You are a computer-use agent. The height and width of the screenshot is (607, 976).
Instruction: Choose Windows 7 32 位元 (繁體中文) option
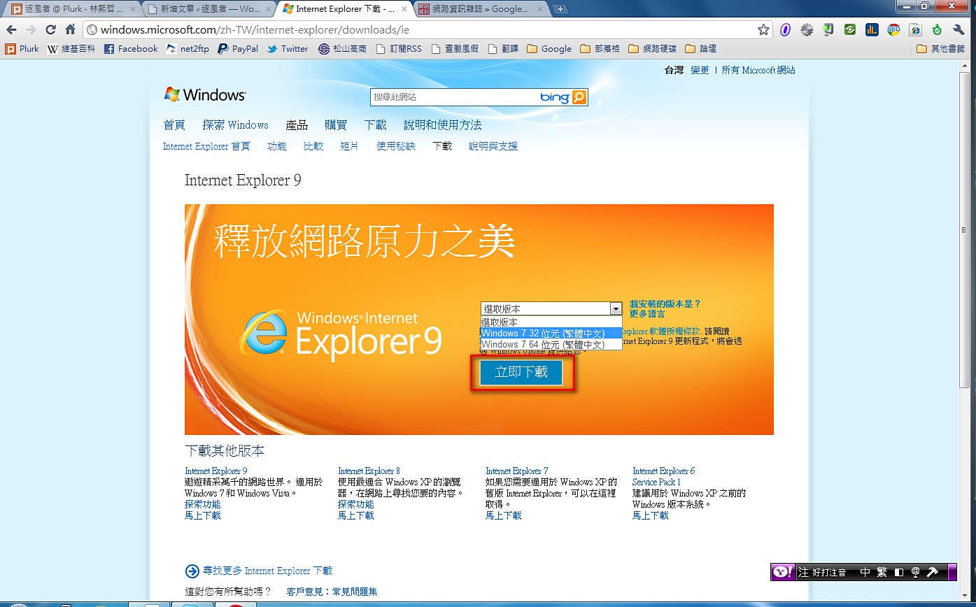(551, 334)
